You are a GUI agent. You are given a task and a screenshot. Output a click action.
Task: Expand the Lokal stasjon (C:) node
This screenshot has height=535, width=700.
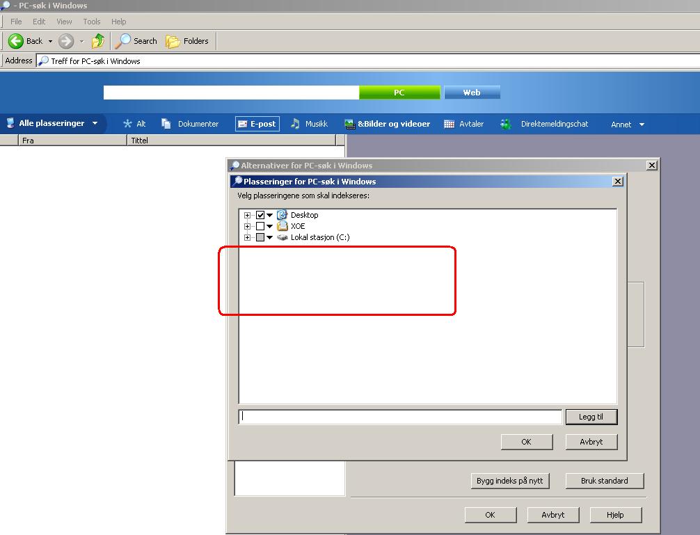(x=247, y=237)
